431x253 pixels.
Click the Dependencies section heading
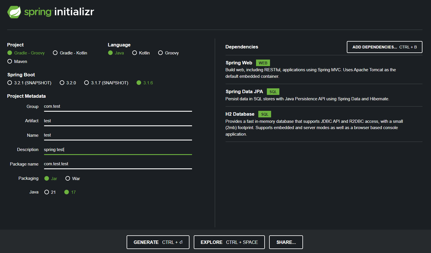coord(242,47)
